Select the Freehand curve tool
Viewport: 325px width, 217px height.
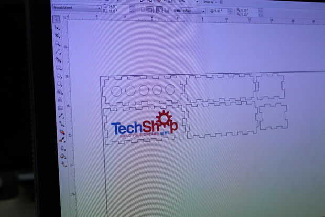click(58, 52)
